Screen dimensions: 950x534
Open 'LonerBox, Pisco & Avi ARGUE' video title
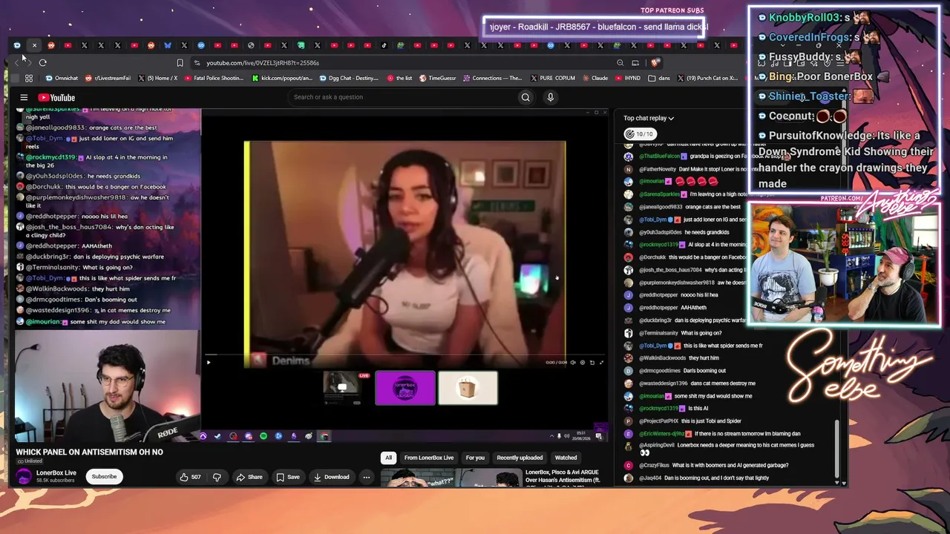(x=562, y=476)
